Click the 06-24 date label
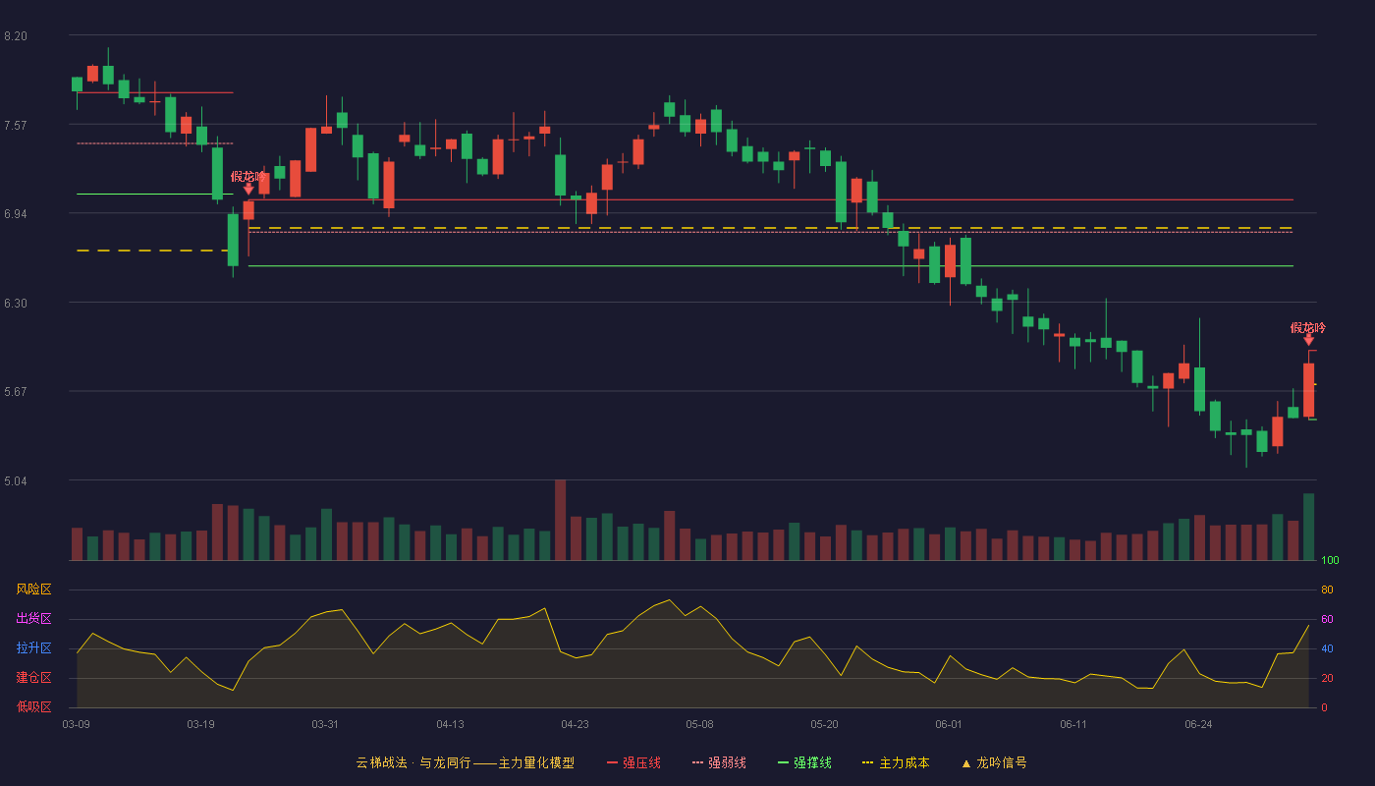Image resolution: width=1375 pixels, height=786 pixels. (x=1198, y=724)
